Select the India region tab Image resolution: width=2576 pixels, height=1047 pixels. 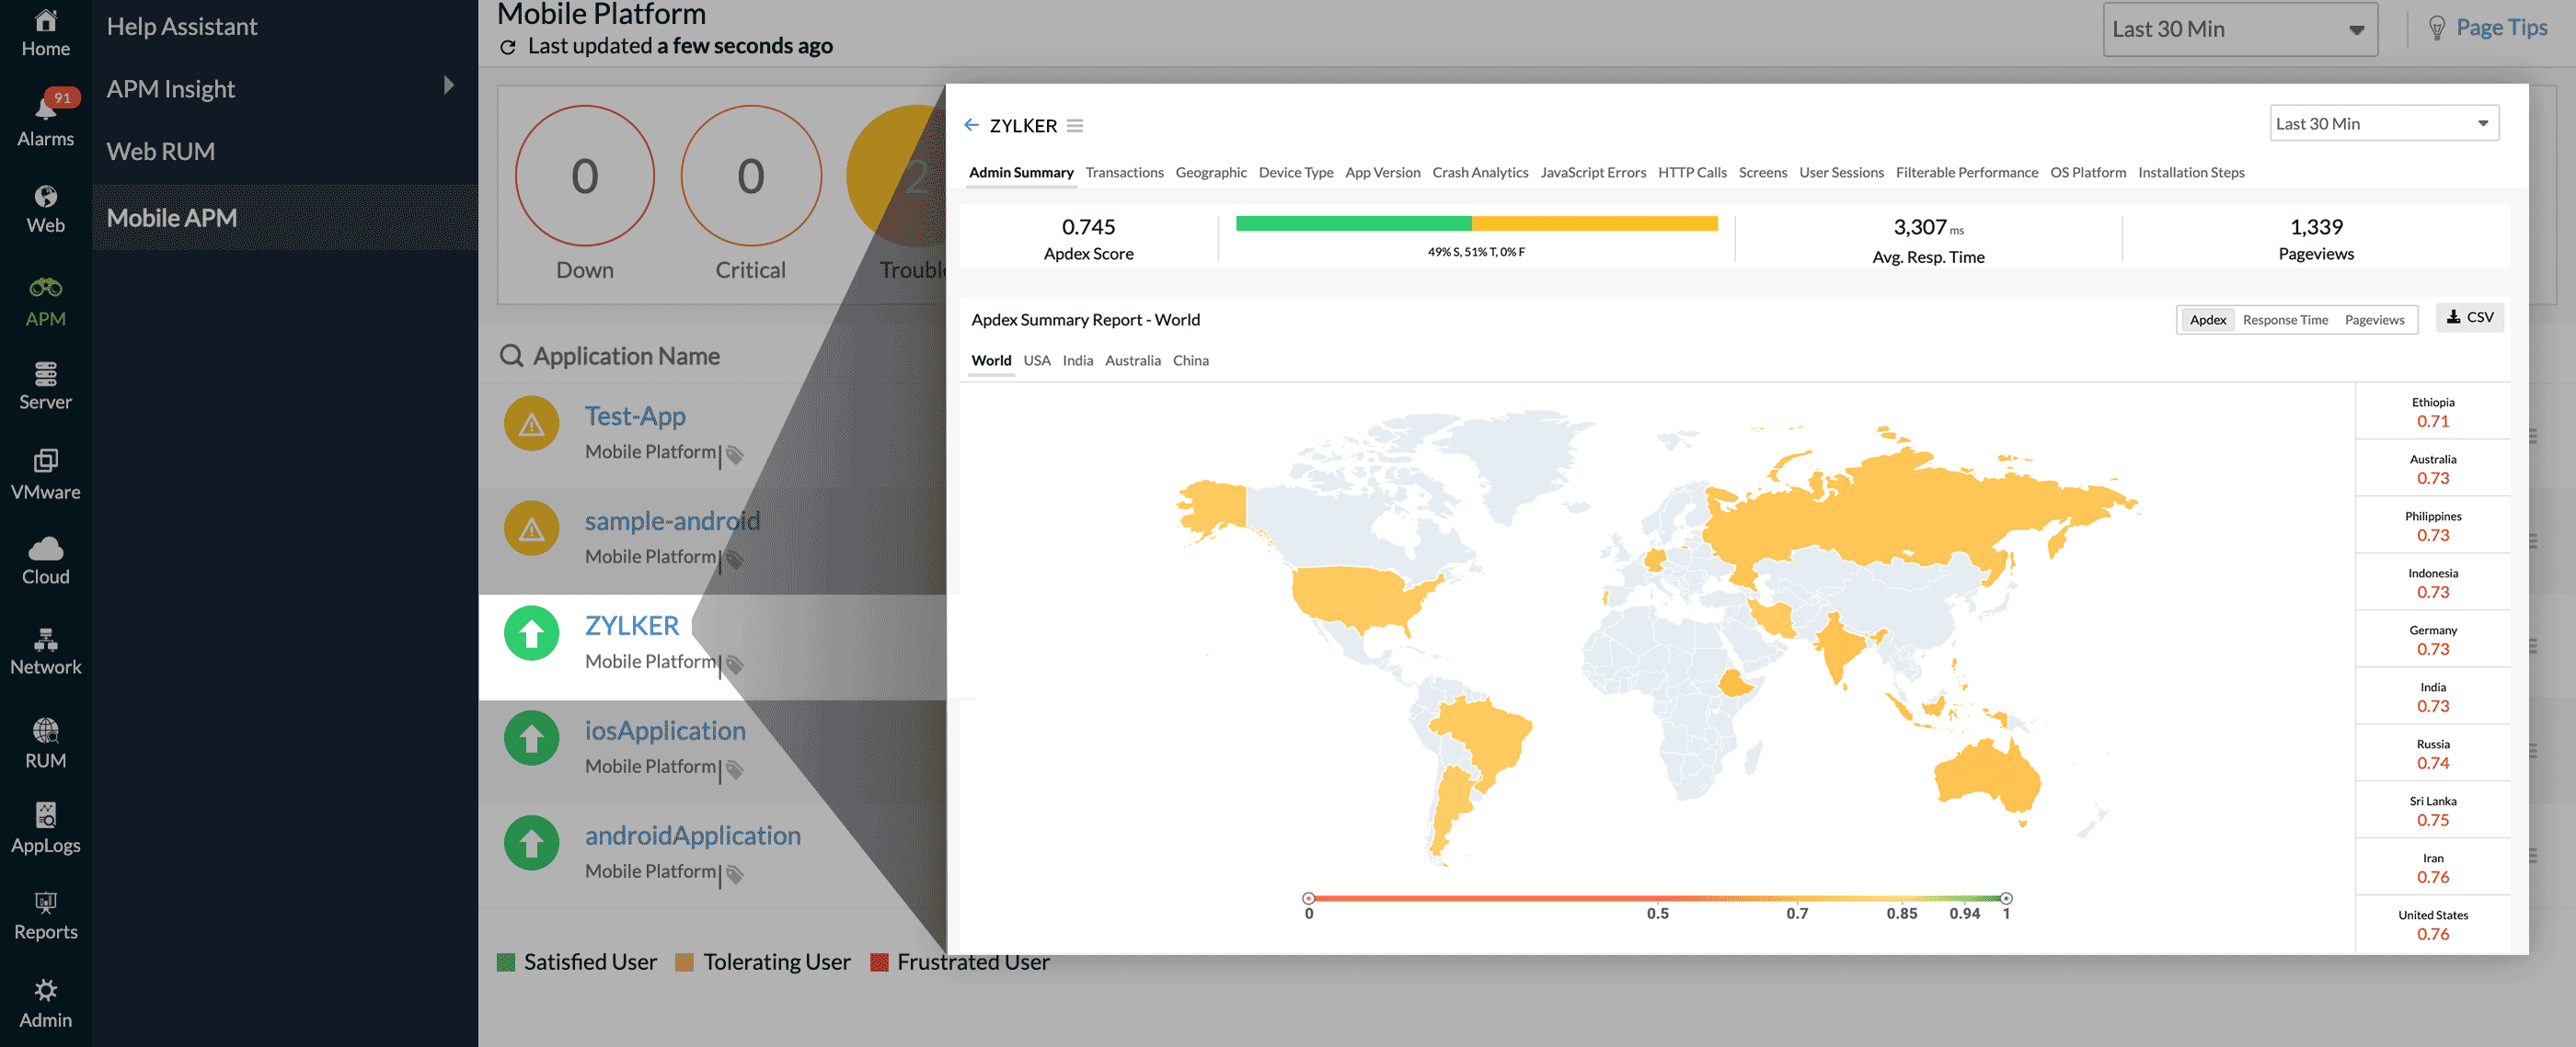coord(1077,360)
